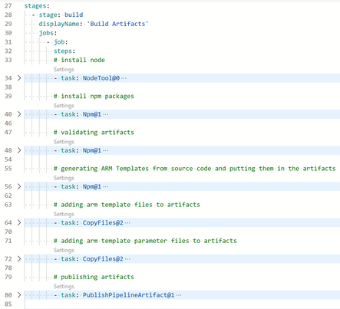Click 'Npm@1' task name on line 48
The image size is (340, 309).
(92, 150)
